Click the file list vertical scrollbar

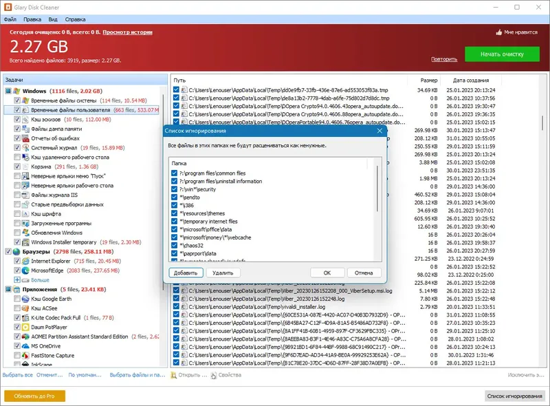pos(542,123)
